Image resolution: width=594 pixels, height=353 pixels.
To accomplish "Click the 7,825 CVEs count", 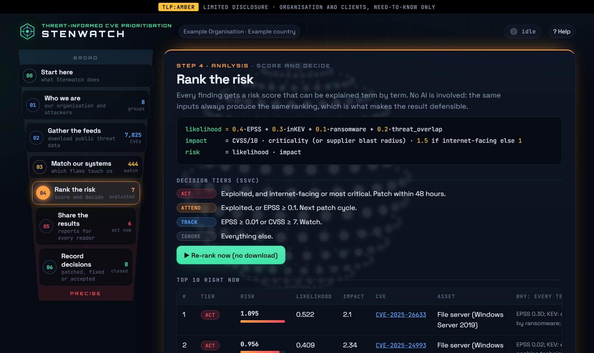I will (x=133, y=138).
